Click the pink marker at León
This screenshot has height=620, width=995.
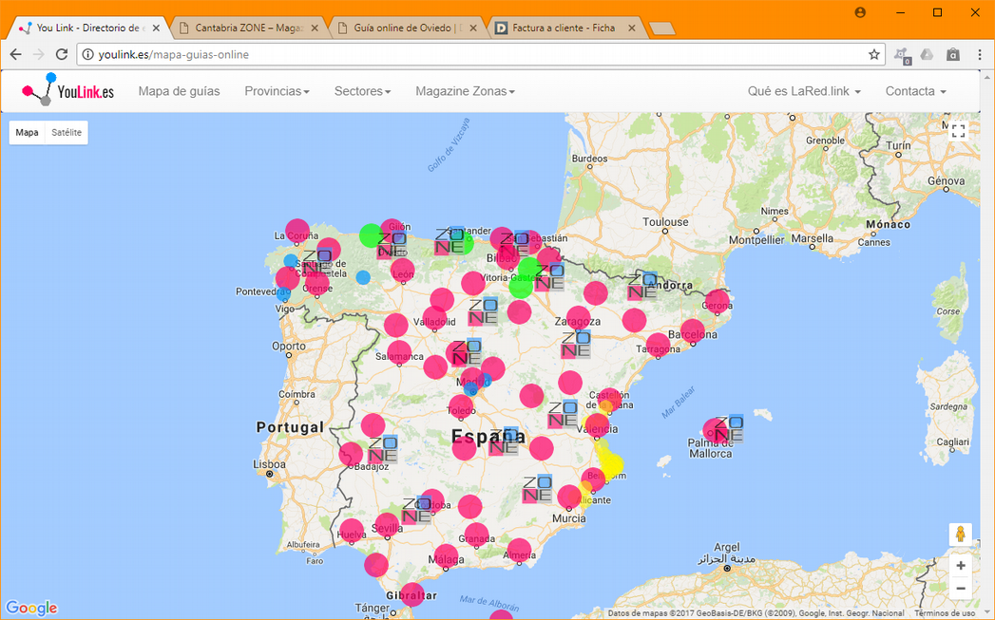pyautogui.click(x=402, y=271)
